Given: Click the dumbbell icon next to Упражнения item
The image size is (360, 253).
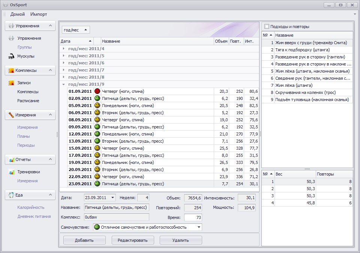Looking at the screenshot, I should click(x=11, y=38).
